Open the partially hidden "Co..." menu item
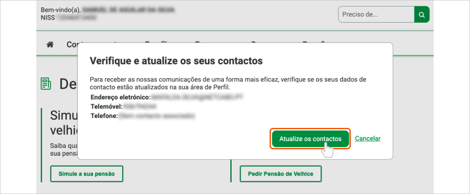The image size is (470, 194). pos(71,44)
